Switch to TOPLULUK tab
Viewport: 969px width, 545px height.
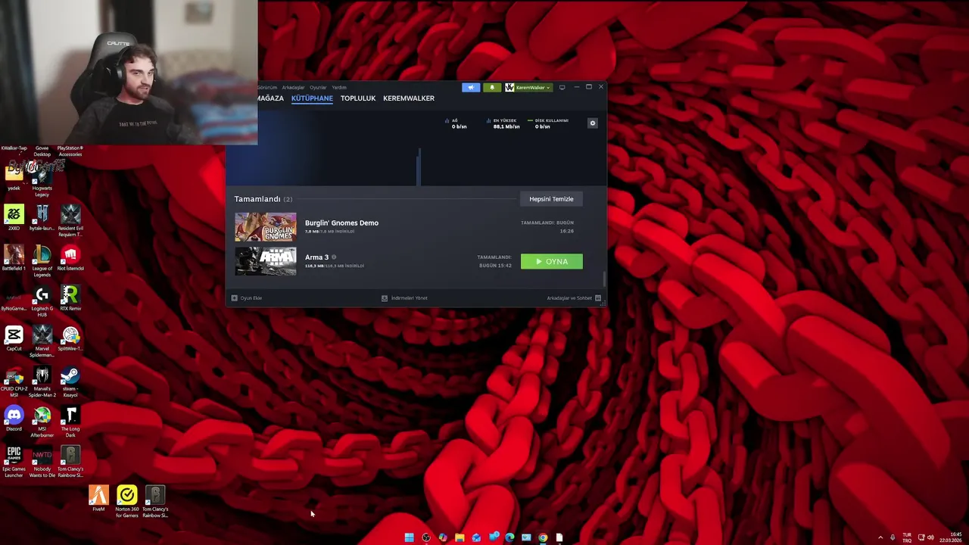[x=358, y=98]
